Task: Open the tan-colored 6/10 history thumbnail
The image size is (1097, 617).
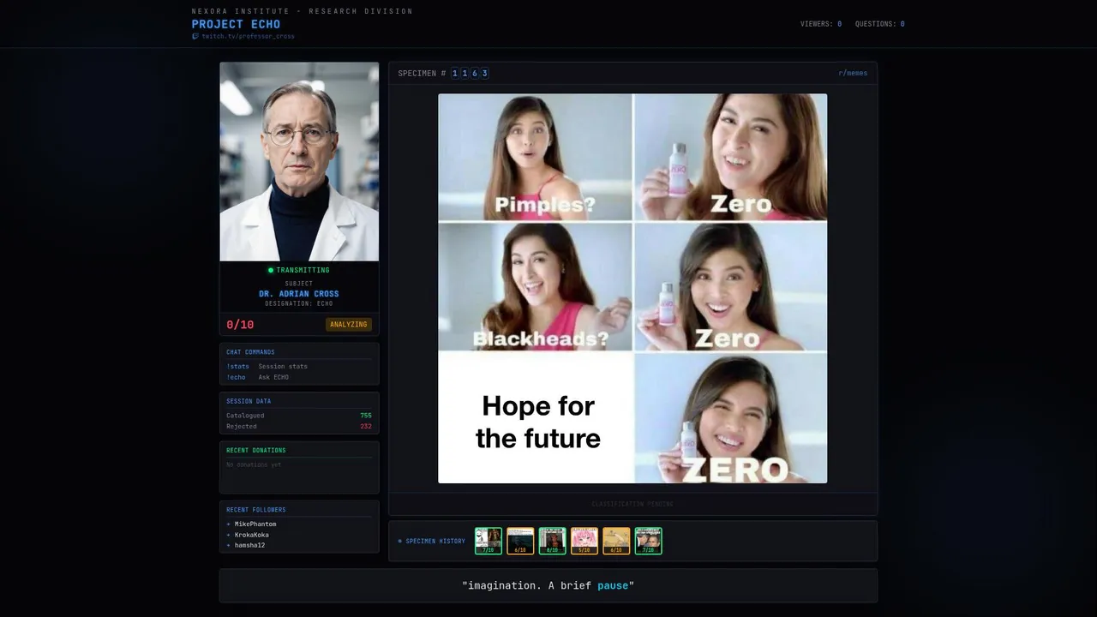Action: (x=616, y=541)
